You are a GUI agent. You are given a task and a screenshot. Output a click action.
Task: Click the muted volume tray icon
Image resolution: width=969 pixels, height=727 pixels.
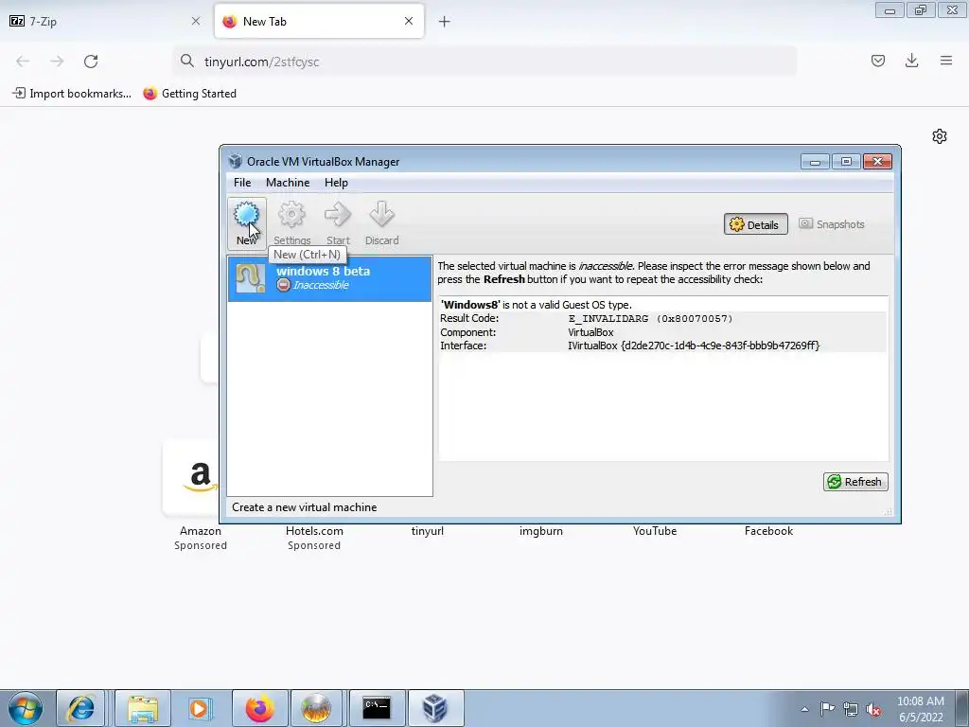pos(873,709)
